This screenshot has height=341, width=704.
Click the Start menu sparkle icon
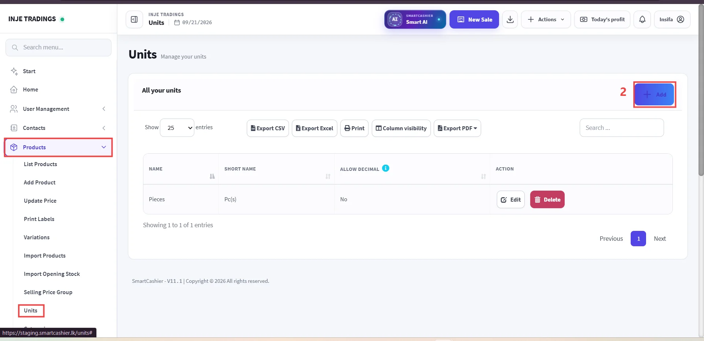(x=14, y=71)
